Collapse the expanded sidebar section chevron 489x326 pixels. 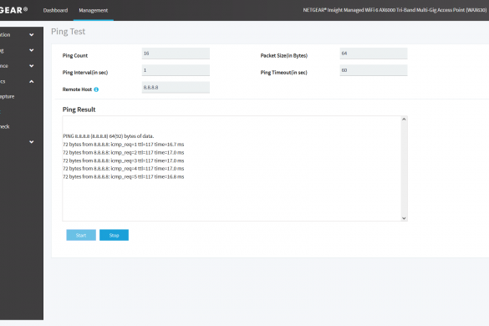[32, 81]
